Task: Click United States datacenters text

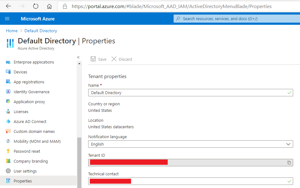Action: click(111, 127)
